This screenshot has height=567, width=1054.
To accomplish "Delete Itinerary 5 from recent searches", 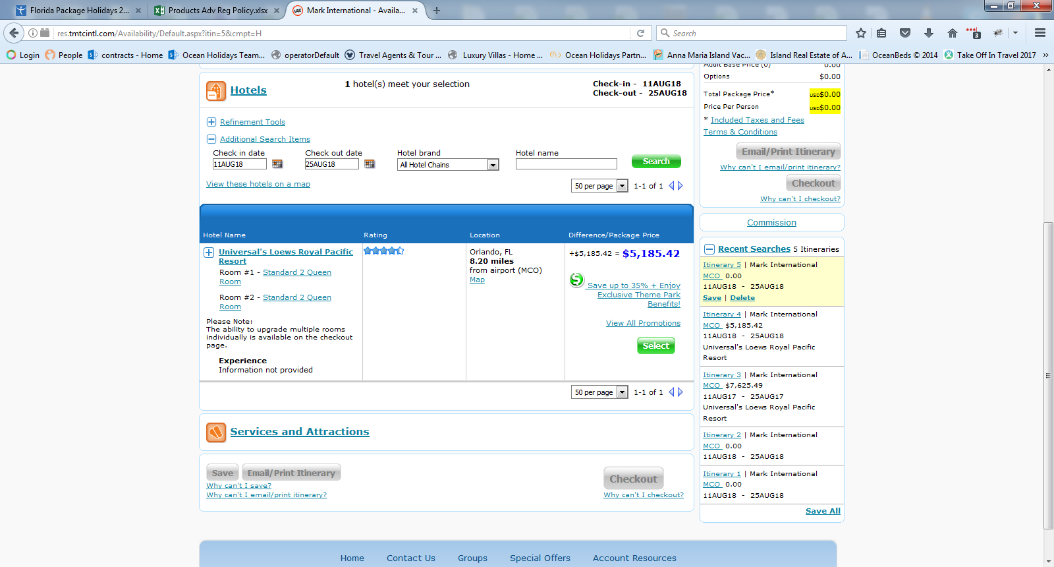I will pyautogui.click(x=742, y=298).
